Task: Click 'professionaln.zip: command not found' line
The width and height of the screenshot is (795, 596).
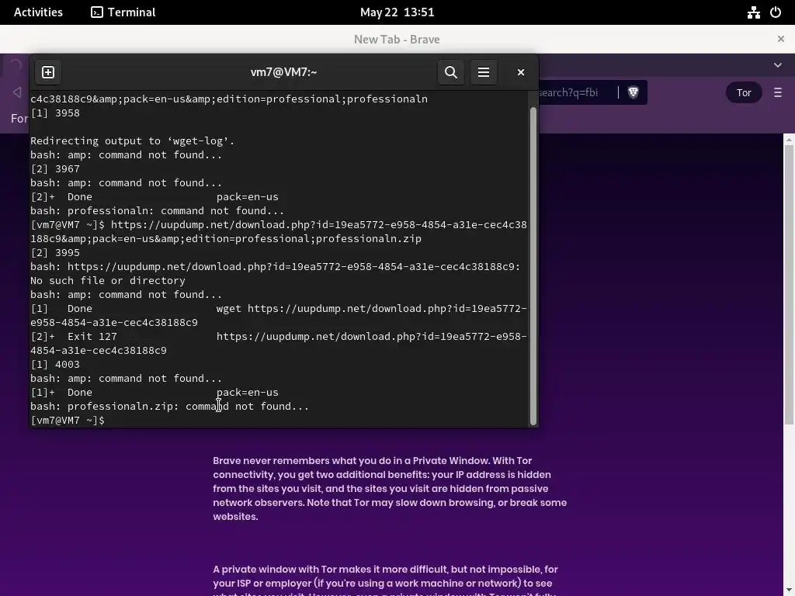Action: click(x=169, y=407)
